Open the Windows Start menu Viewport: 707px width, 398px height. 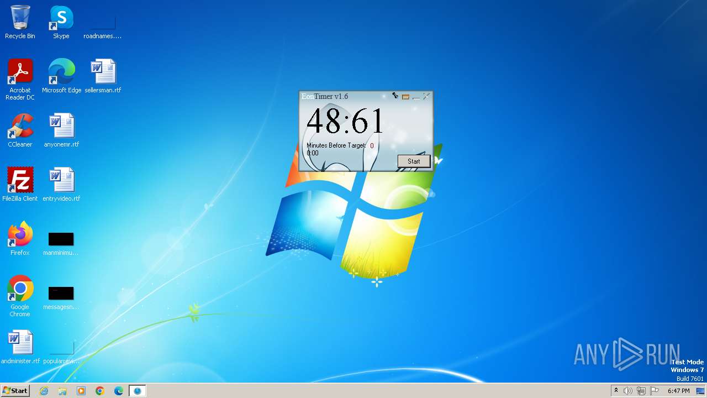click(15, 390)
